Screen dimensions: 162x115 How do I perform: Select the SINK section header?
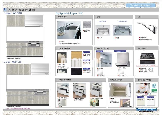[x=114, y=17]
